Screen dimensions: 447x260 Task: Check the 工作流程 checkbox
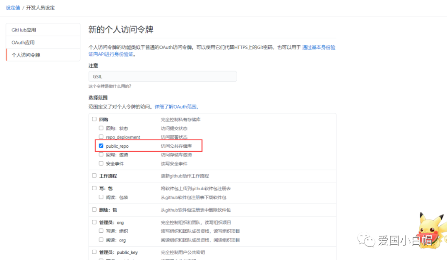tap(94, 176)
